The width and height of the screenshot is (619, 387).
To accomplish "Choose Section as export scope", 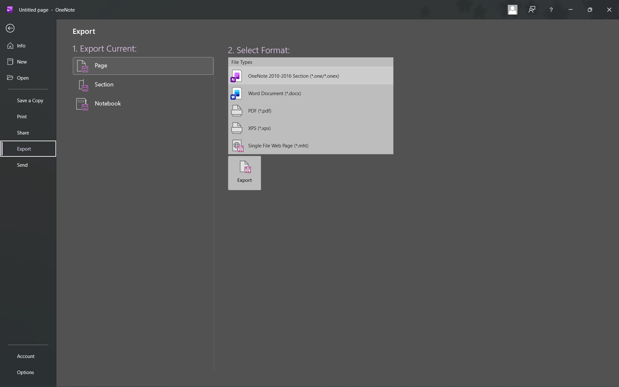I will (143, 85).
